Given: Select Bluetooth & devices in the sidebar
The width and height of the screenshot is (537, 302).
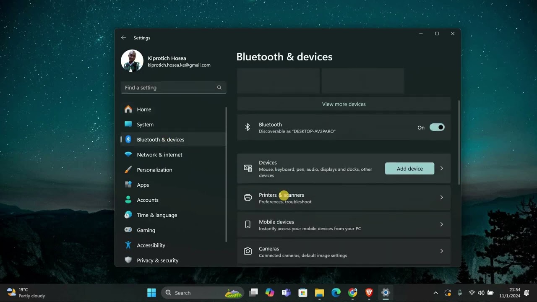Looking at the screenshot, I should [173, 140].
